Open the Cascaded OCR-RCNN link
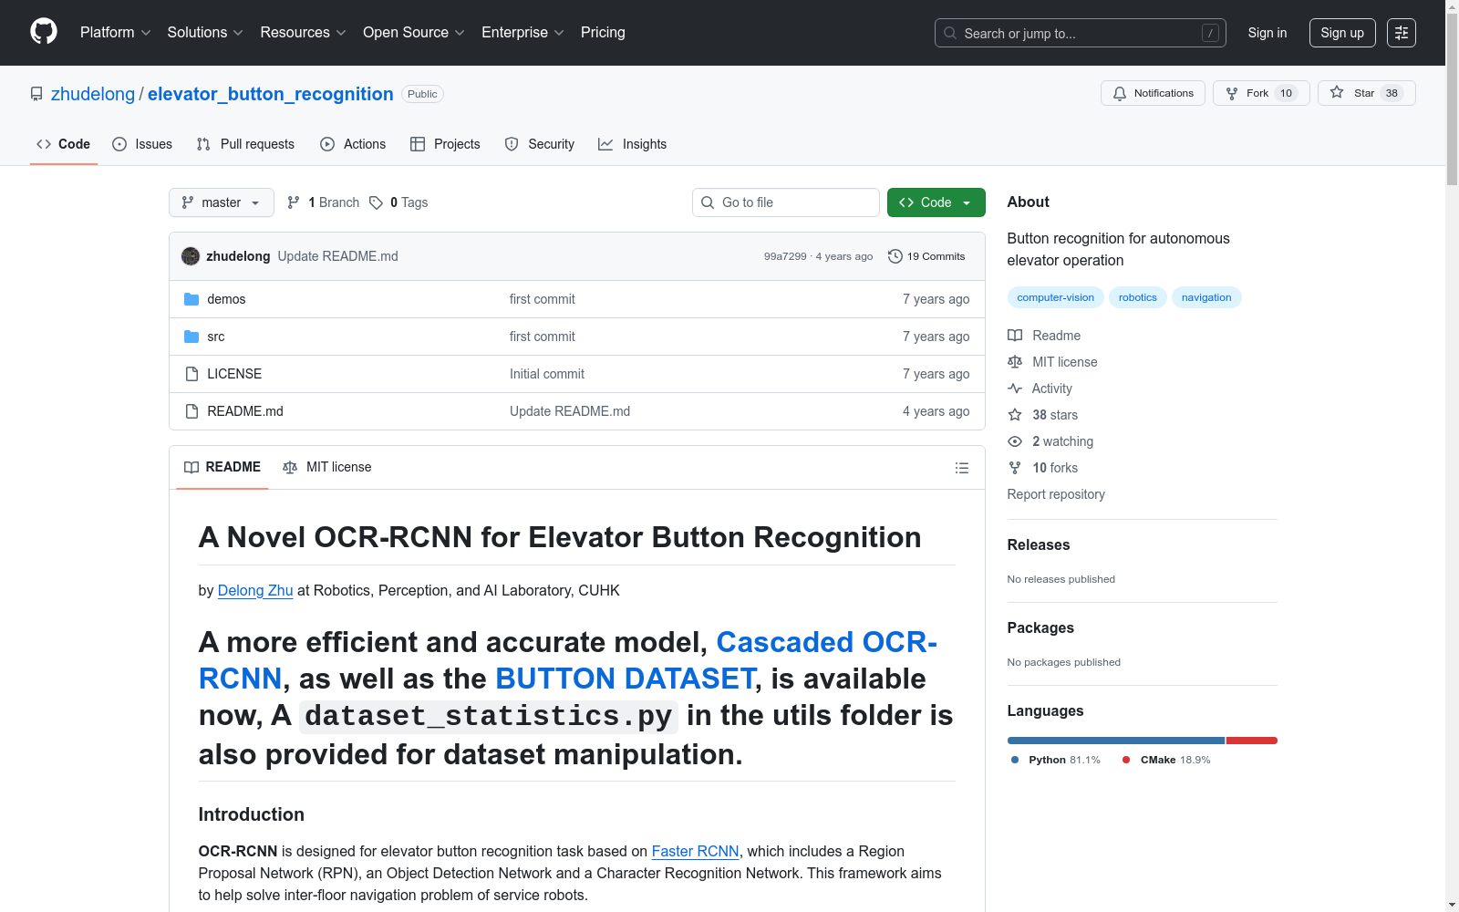Image resolution: width=1459 pixels, height=912 pixels. (826, 643)
